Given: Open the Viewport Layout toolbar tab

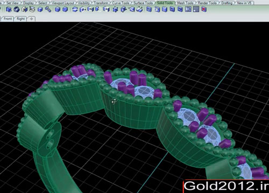Looking at the screenshot, I should [63, 3].
